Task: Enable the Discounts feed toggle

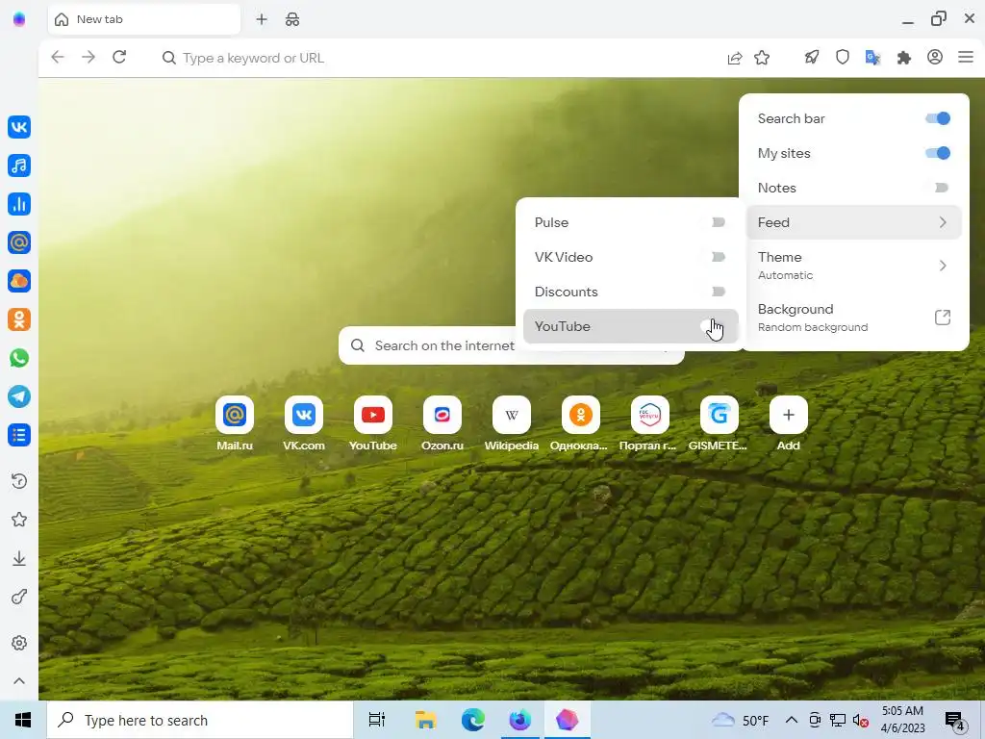Action: 717,291
